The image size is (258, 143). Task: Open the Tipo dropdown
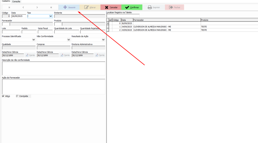click(x=51, y=16)
